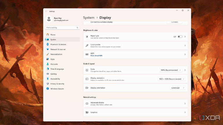The height and width of the screenshot is (125, 223).
Task: Expand the Advanced display row
Action: tap(135, 104)
